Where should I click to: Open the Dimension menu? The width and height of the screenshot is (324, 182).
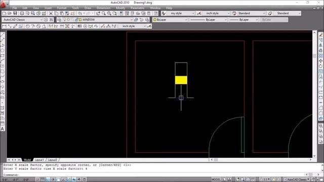(x=103, y=8)
